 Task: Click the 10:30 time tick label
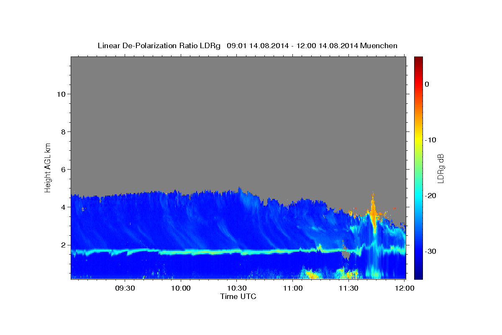pyautogui.click(x=237, y=289)
